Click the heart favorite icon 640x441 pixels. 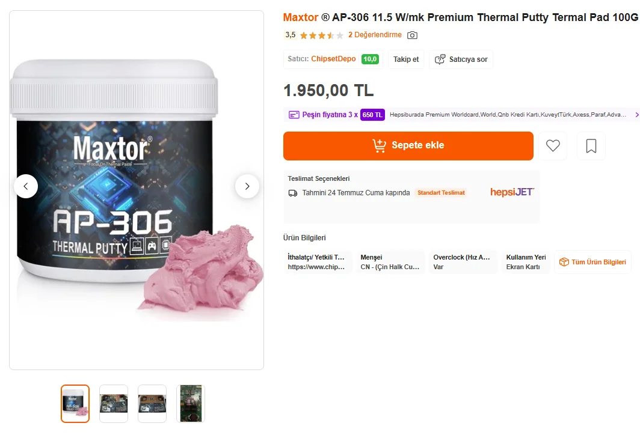(x=553, y=145)
